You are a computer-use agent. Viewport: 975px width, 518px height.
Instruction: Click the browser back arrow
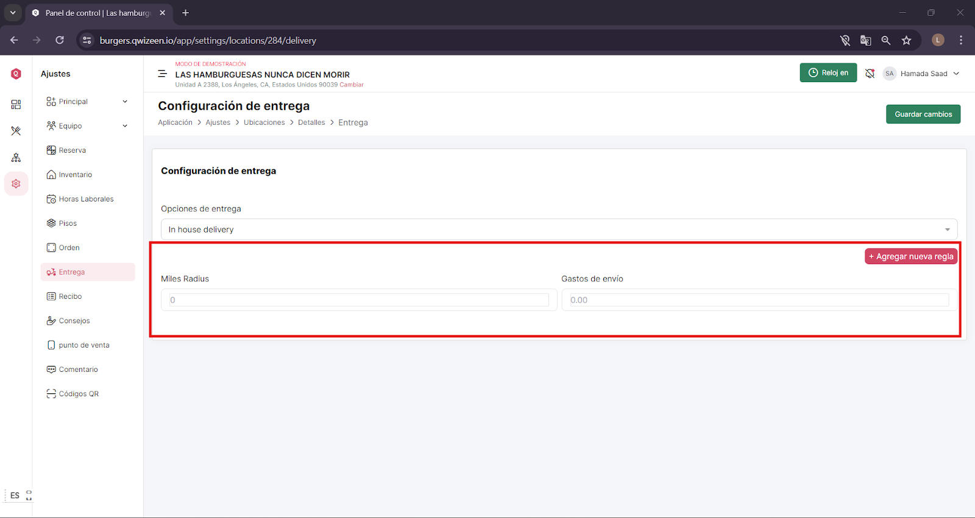tap(14, 40)
